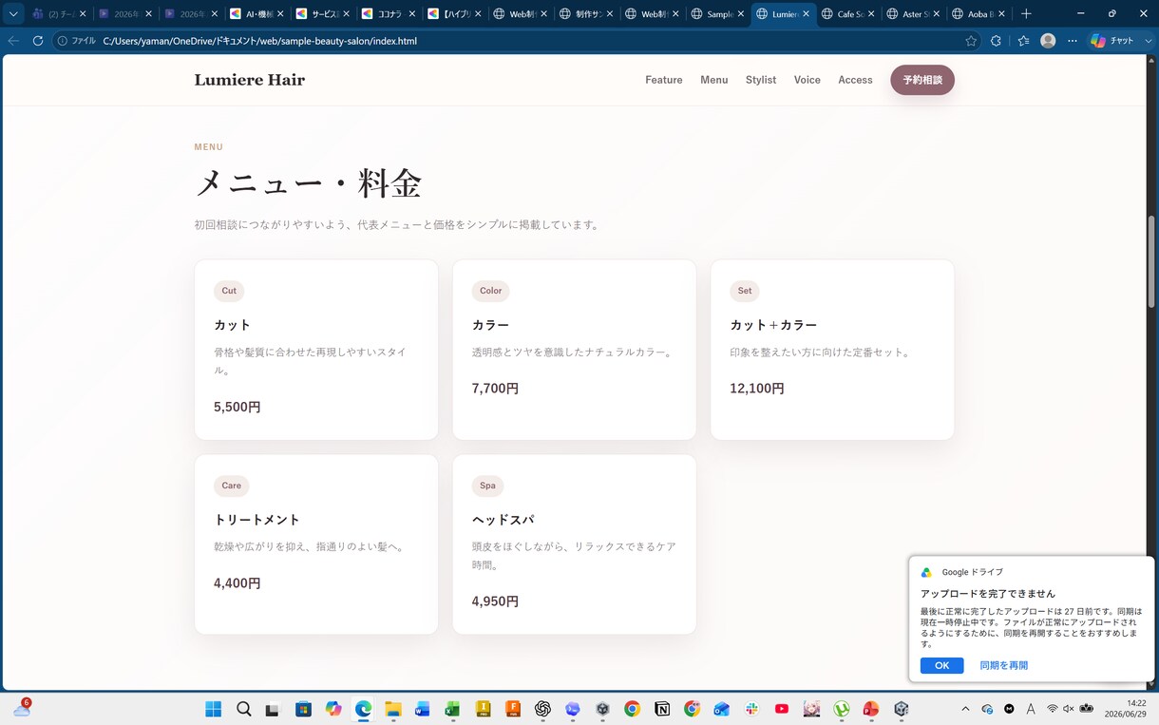Open the Copilot chat button
Viewport: 1159px width, 725px height.
[1113, 41]
